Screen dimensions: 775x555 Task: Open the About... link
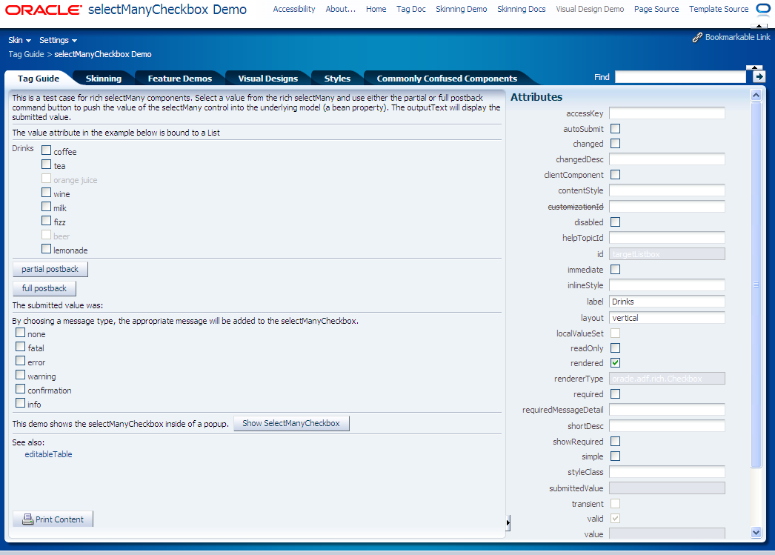coord(341,9)
